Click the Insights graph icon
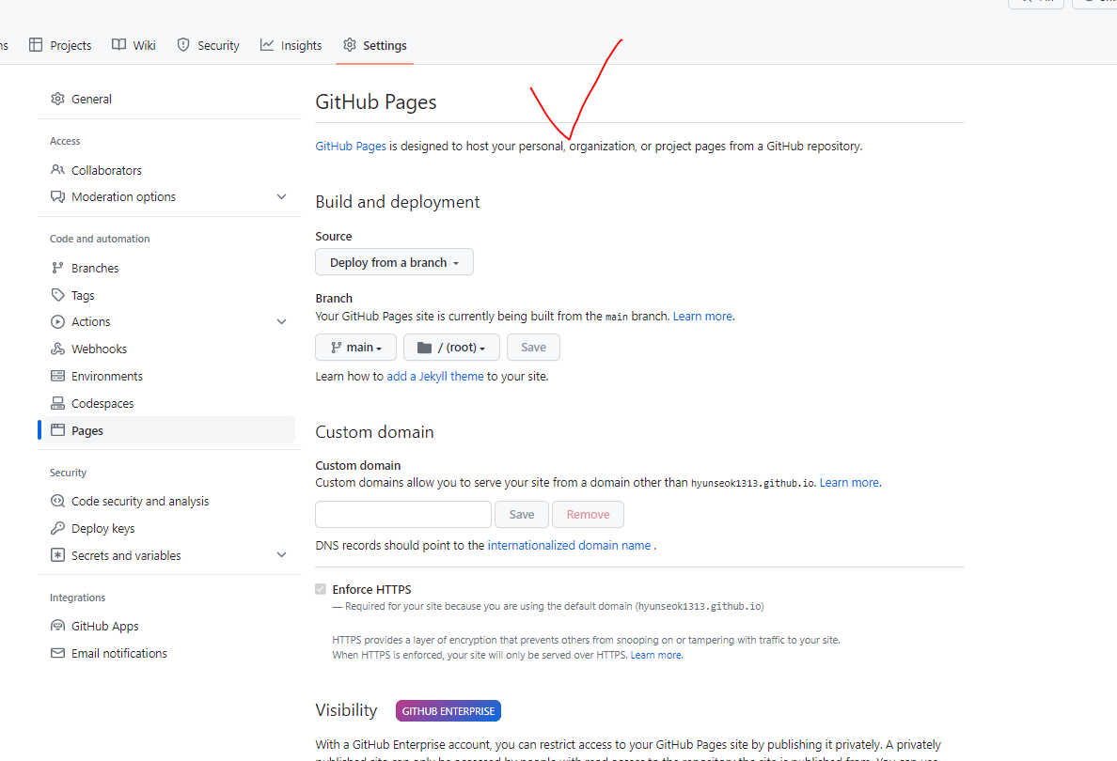Image resolution: width=1117 pixels, height=761 pixels. (x=267, y=45)
